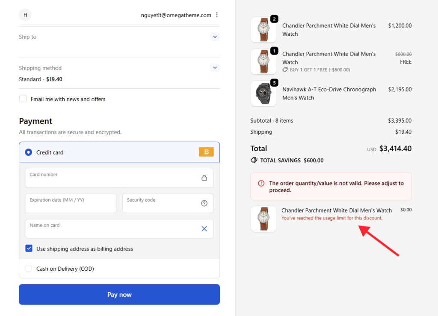Click the "H" store logo
The height and width of the screenshot is (316, 438).
[25, 14]
